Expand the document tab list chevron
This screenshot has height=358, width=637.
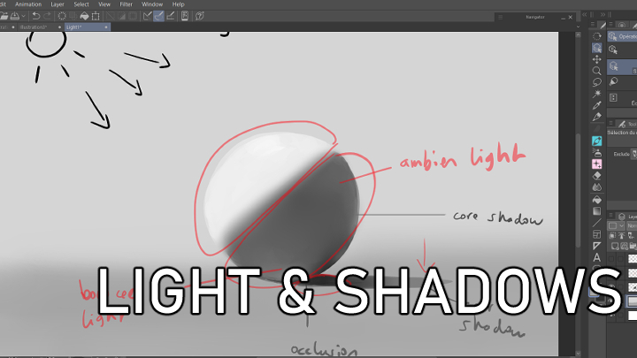click(578, 27)
